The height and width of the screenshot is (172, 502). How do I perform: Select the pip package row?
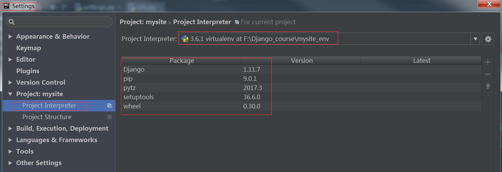301,79
